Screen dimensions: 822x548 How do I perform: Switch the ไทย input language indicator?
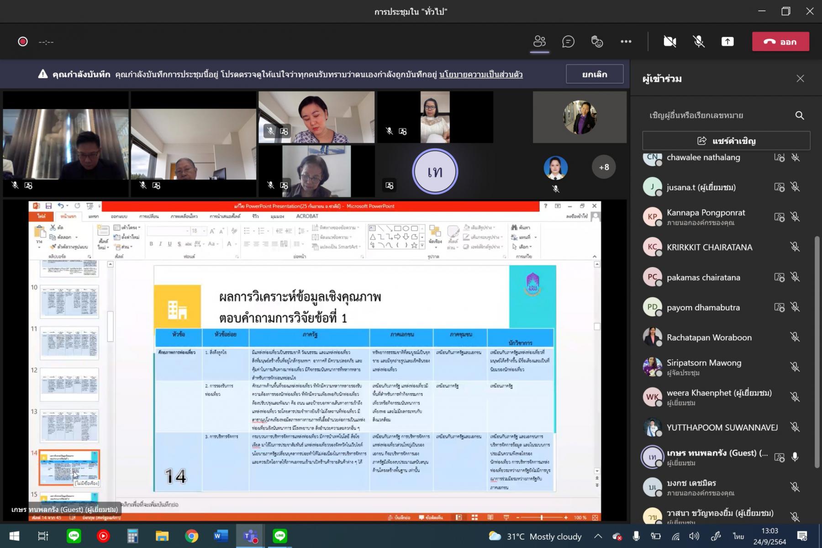coord(738,537)
